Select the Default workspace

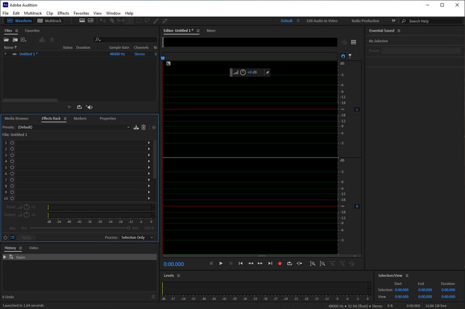(286, 20)
